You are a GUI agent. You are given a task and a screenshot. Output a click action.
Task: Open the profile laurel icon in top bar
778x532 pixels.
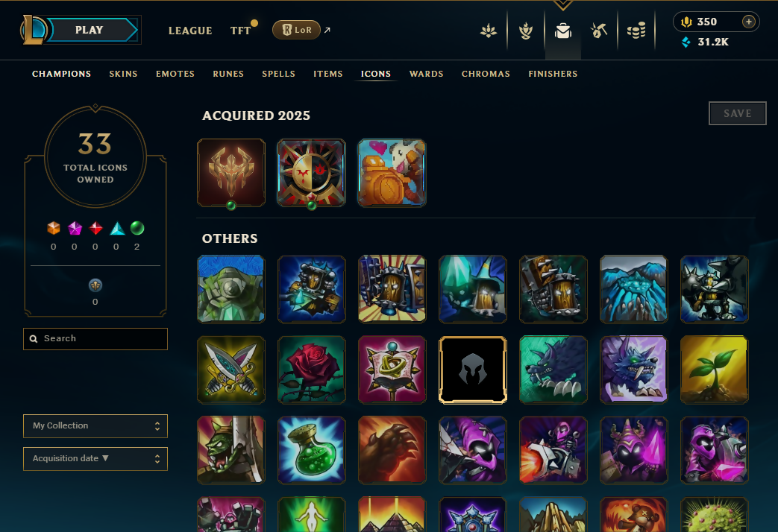tap(489, 31)
